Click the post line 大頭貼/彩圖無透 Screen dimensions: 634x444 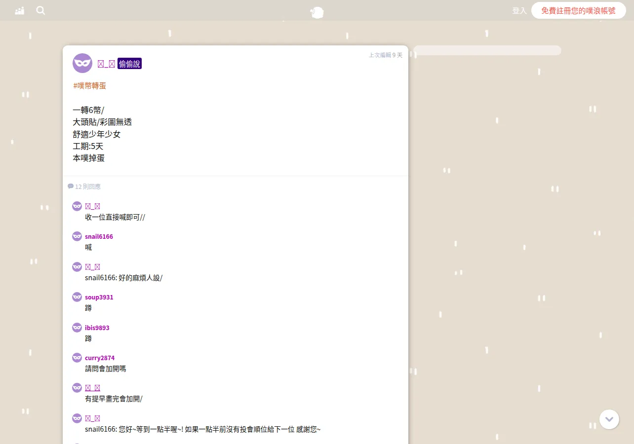(x=102, y=122)
